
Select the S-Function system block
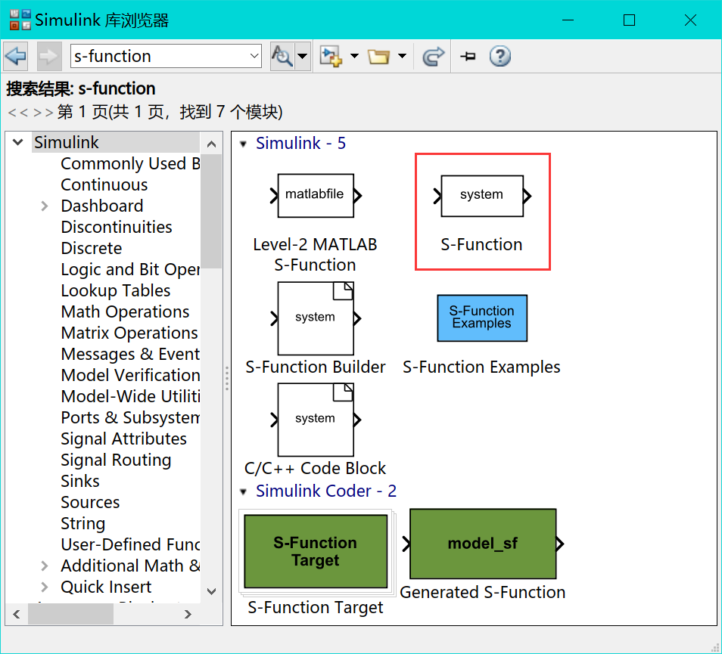[x=482, y=196]
